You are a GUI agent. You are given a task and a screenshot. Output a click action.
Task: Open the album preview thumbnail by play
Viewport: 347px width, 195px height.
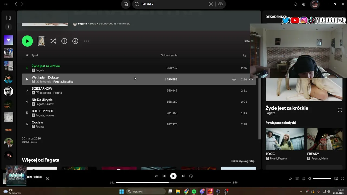point(41,41)
